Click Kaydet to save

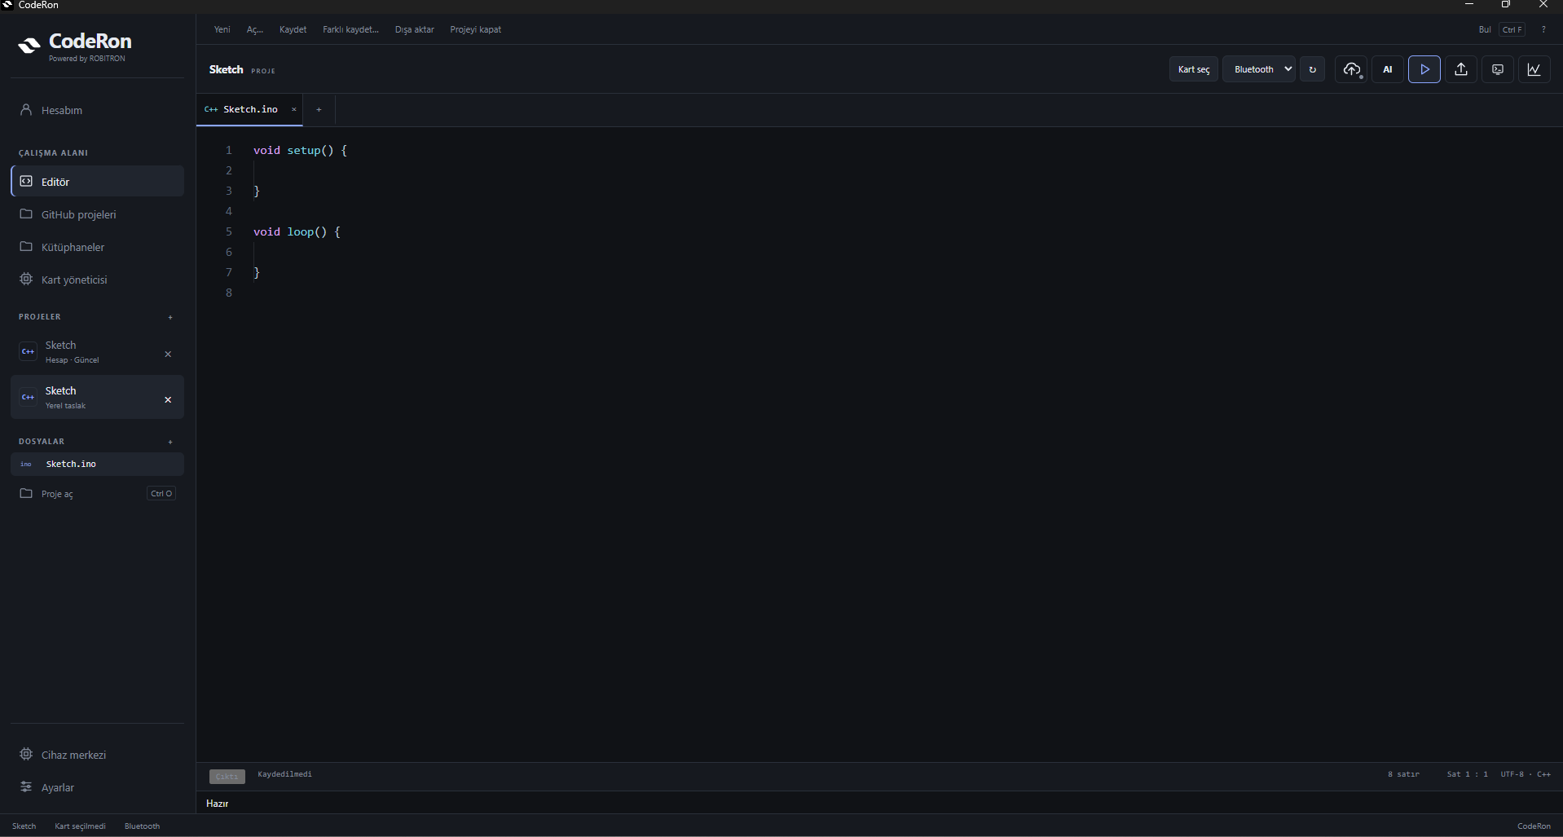click(293, 29)
